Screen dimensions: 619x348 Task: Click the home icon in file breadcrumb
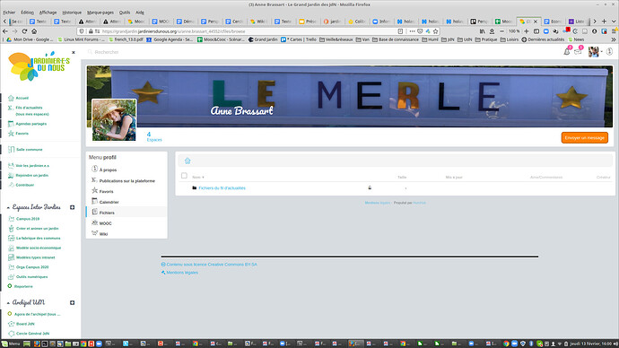187,161
